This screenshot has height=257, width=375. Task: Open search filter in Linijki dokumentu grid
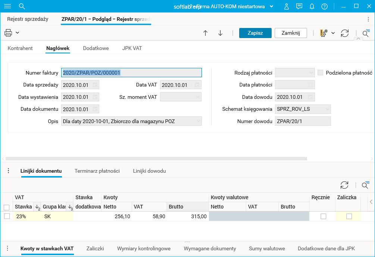point(365,185)
